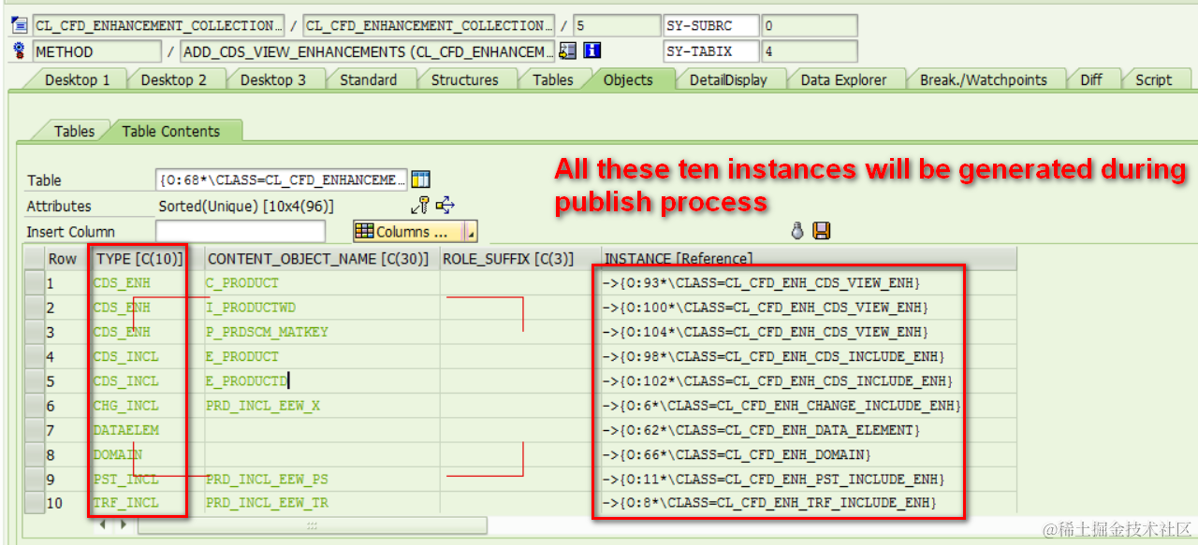Open the top-level Tables tab
Screen dimensions: 1198x545
[552, 79]
